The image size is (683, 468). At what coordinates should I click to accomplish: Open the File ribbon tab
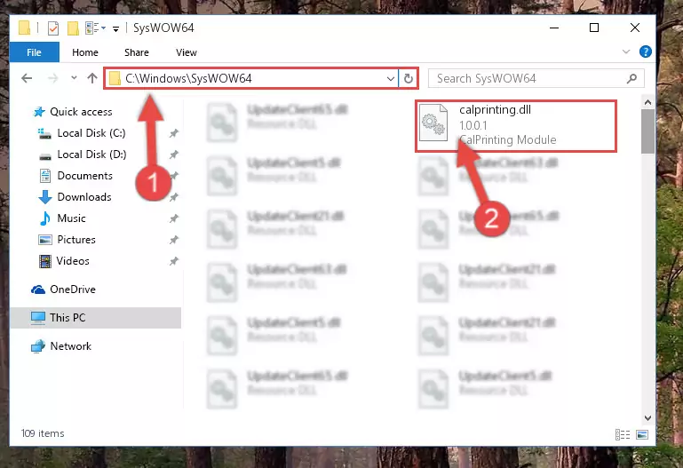point(34,52)
